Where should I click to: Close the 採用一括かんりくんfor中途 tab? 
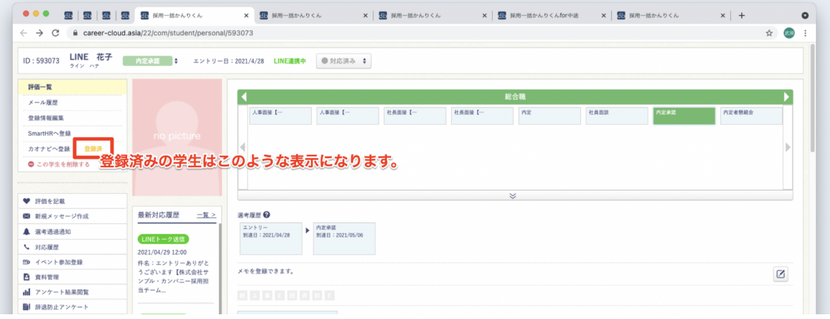pyautogui.click(x=603, y=16)
